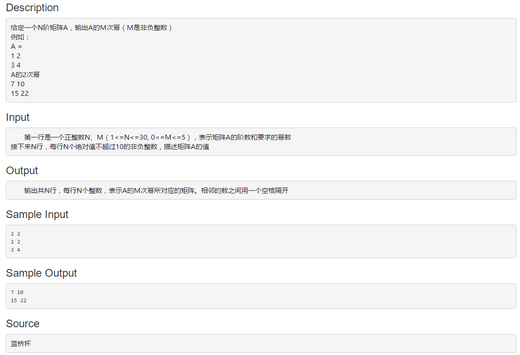The width and height of the screenshot is (520, 355).
Task: Click description row '7 10'
Action: pyautogui.click(x=17, y=84)
